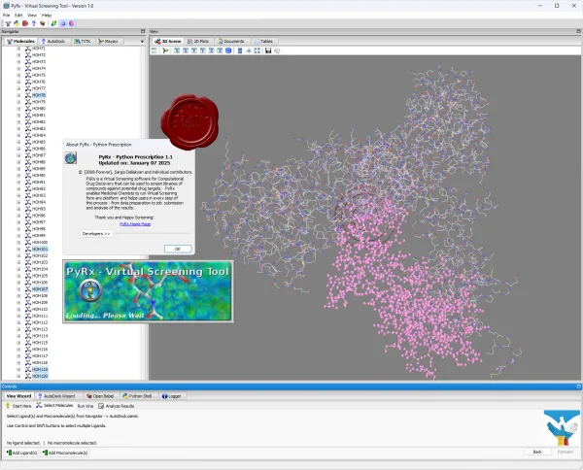Click the magenta sphere toolbar icon
This screenshot has height=470, width=583.
pos(71,23)
